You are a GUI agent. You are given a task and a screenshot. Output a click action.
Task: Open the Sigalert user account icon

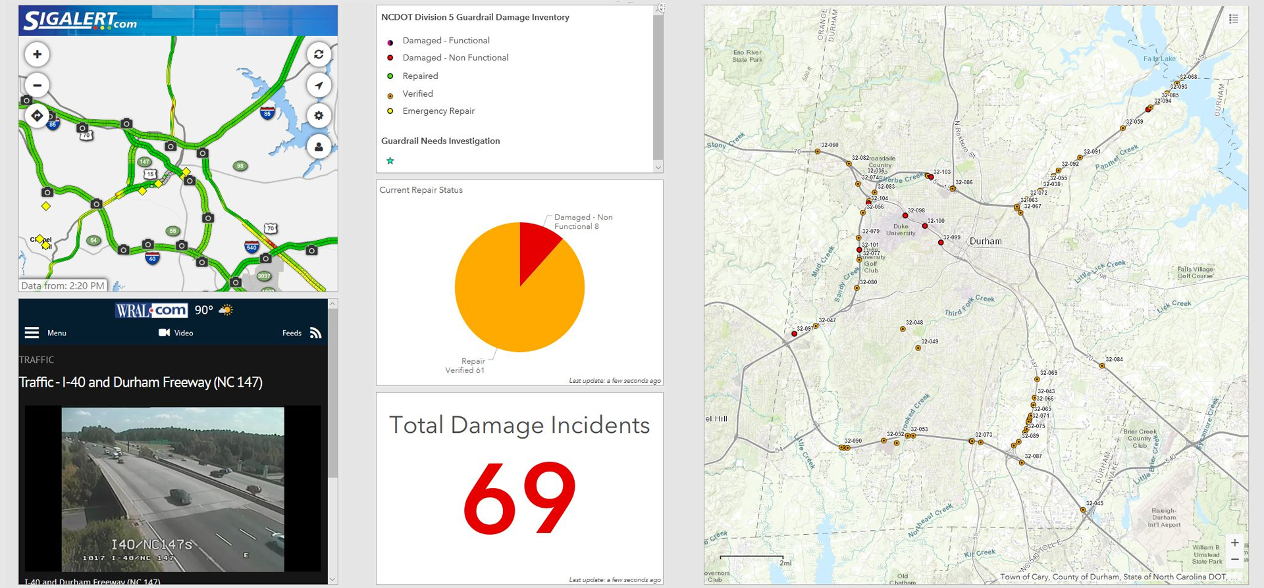(x=319, y=147)
